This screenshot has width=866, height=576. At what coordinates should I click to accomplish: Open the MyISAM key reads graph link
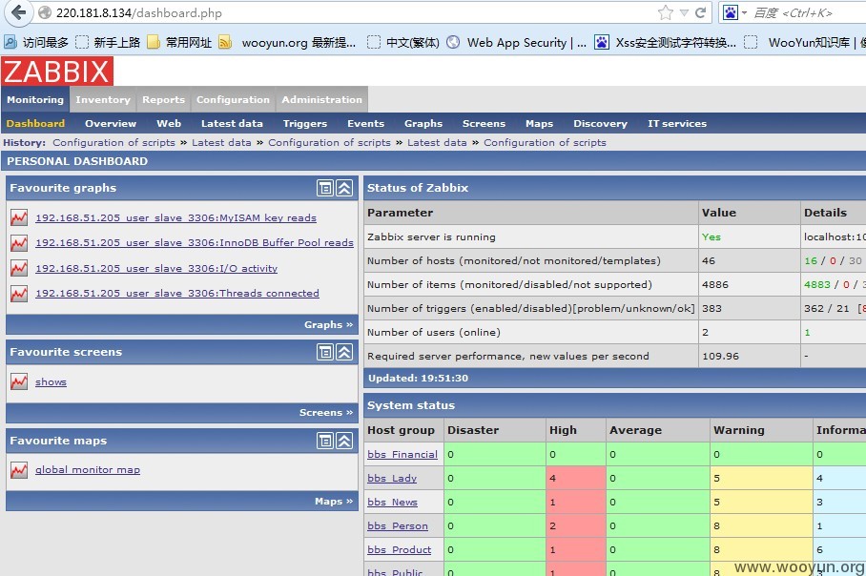(x=175, y=217)
